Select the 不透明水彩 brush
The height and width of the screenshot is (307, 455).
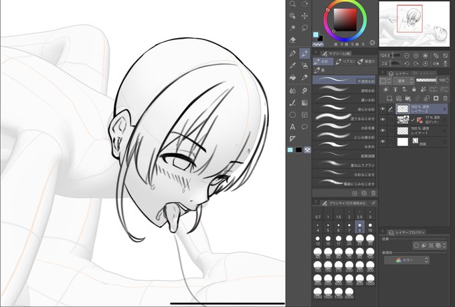pyautogui.click(x=344, y=80)
